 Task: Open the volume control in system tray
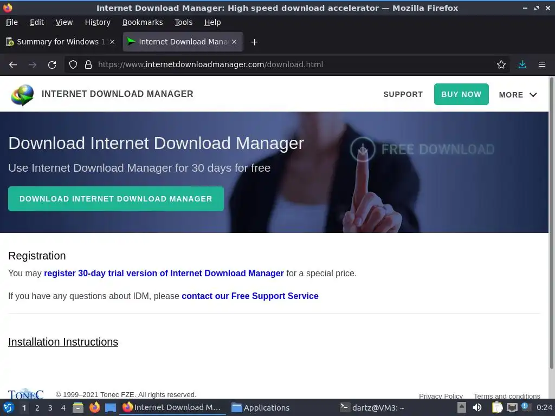pos(477,408)
